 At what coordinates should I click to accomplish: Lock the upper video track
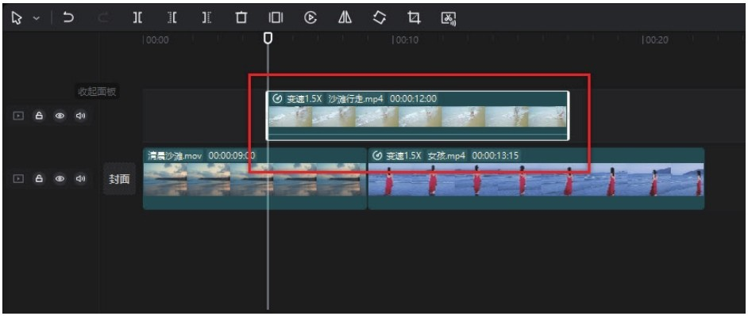[x=39, y=116]
